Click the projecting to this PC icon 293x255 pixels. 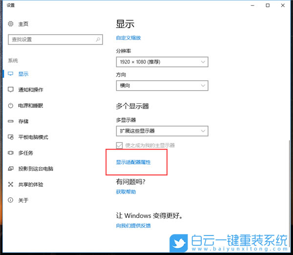pyautogui.click(x=10, y=169)
